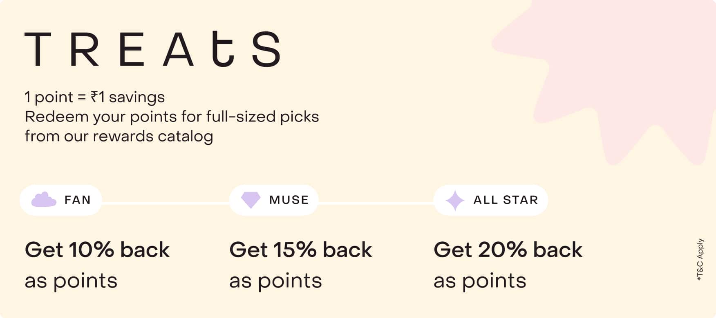Click 'as points' below Get 10% back
The image size is (716, 318).
71,280
